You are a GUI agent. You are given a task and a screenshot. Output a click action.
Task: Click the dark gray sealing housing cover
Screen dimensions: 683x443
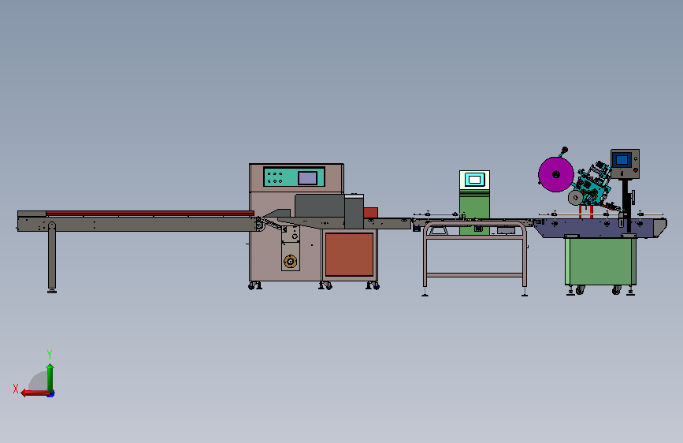pyautogui.click(x=319, y=206)
